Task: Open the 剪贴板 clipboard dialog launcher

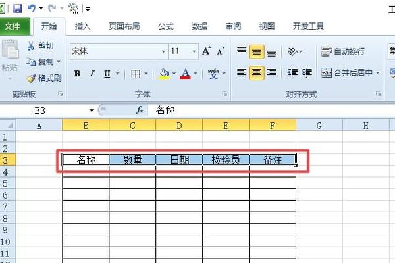Action: (61, 94)
